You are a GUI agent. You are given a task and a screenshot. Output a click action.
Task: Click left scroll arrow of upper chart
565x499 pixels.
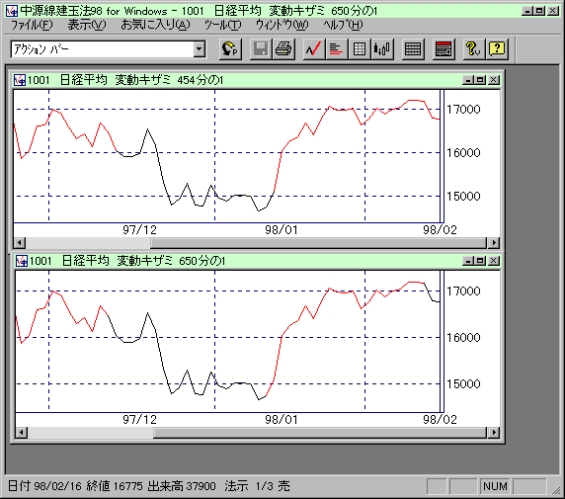[20, 243]
